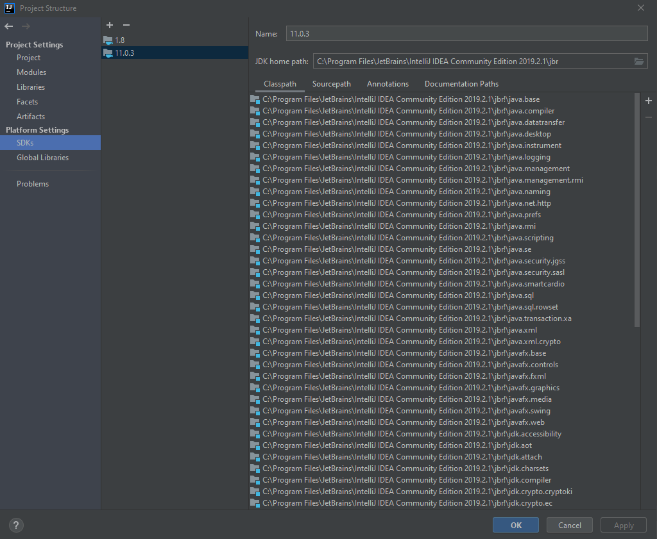Switch to Documentation Paths tab
The width and height of the screenshot is (657, 539).
click(x=461, y=84)
